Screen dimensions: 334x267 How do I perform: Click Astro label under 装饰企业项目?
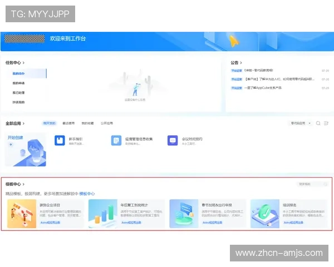click(50, 222)
